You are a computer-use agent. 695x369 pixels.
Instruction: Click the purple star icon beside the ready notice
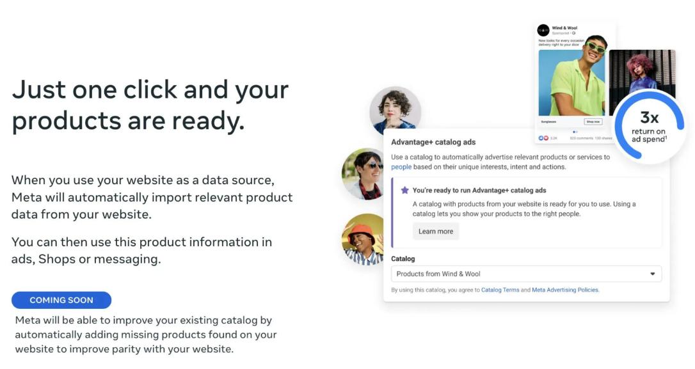coord(404,190)
